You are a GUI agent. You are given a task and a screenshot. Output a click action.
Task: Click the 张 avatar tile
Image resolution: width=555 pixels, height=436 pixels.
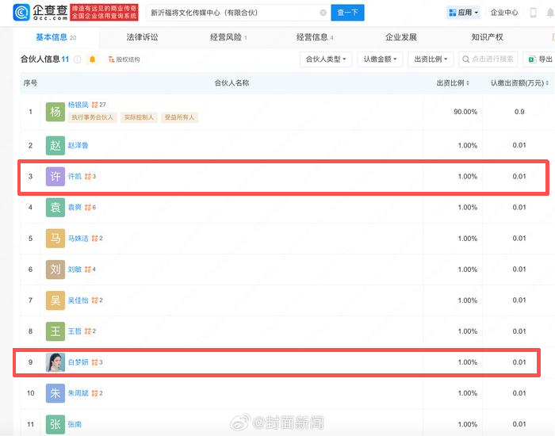tap(55, 424)
